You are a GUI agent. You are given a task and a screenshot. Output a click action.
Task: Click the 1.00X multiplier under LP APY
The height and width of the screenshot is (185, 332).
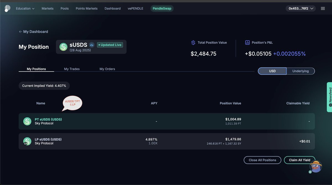click(x=153, y=143)
